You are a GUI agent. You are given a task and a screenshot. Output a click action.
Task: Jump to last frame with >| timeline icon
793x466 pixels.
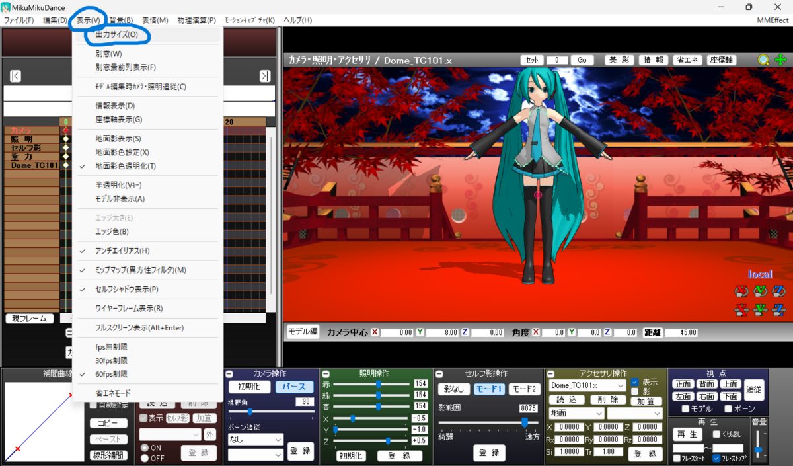point(264,76)
